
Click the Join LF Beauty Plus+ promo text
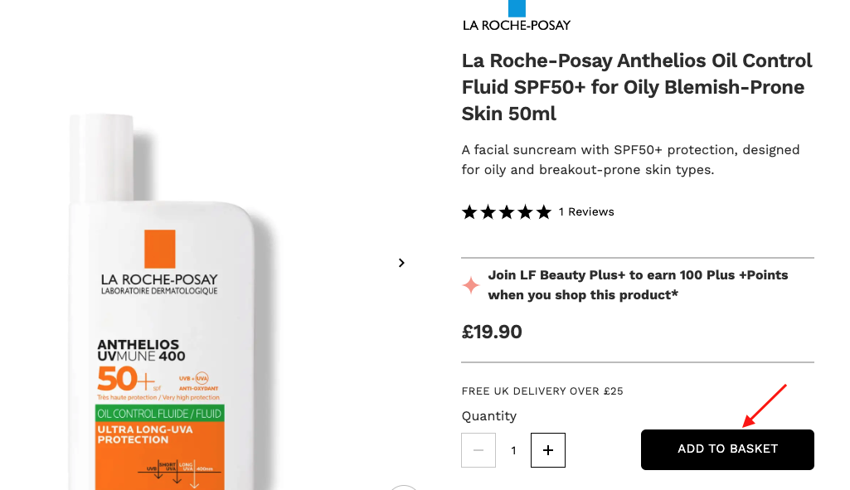pyautogui.click(x=637, y=285)
